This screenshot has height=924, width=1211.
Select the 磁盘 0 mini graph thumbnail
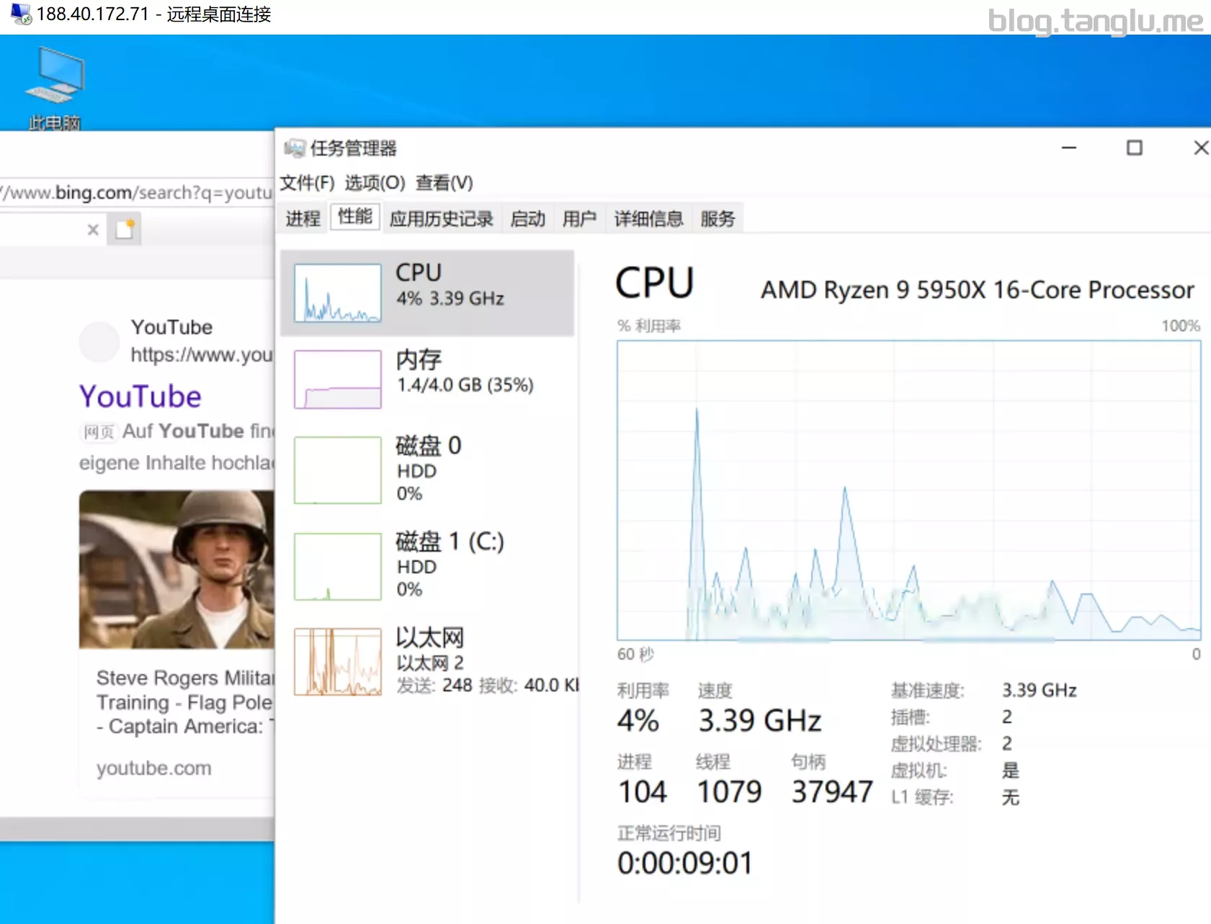point(338,470)
